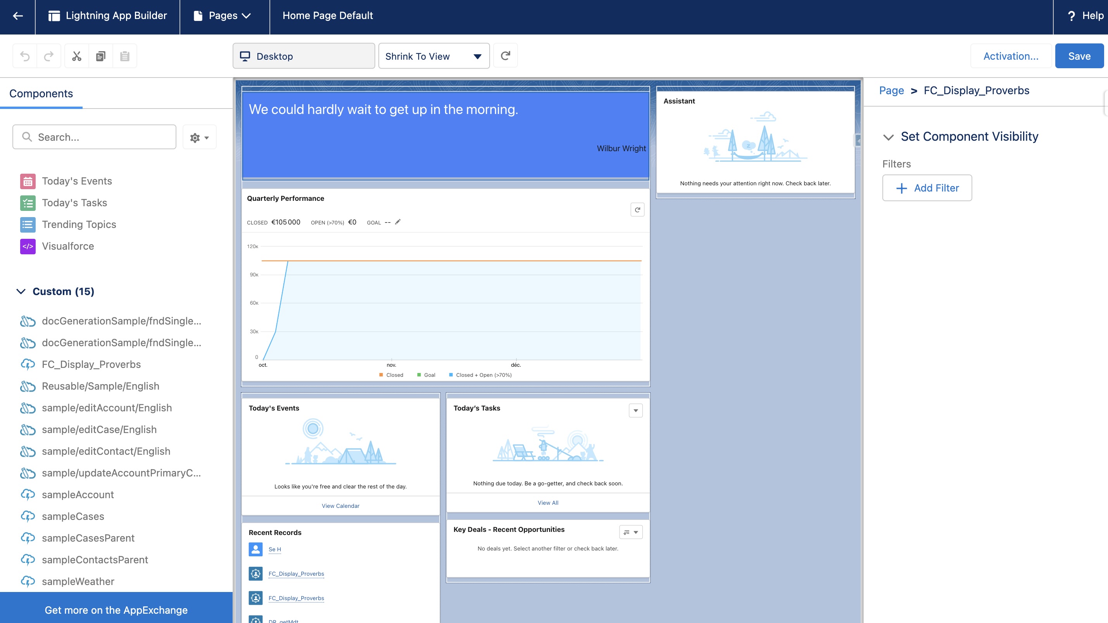
Task: Select the Today's Events calendar icon
Action: pyautogui.click(x=28, y=181)
